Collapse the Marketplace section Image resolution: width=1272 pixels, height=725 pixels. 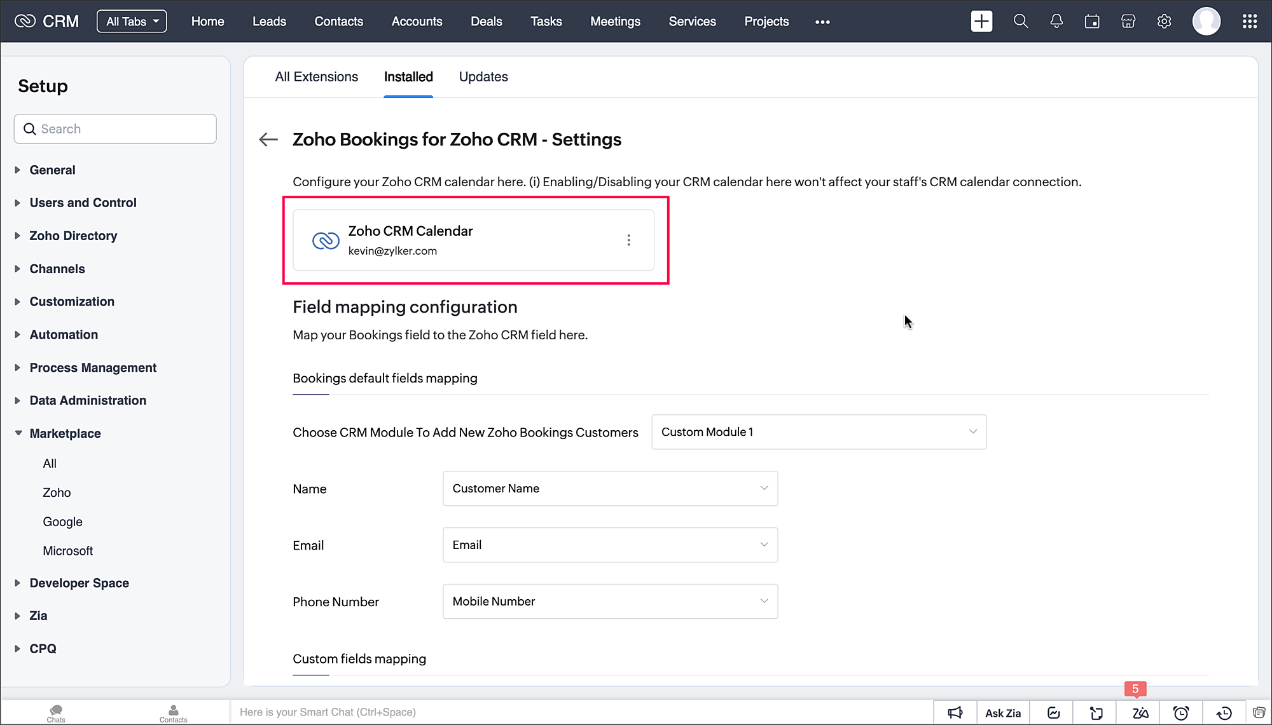(65, 433)
